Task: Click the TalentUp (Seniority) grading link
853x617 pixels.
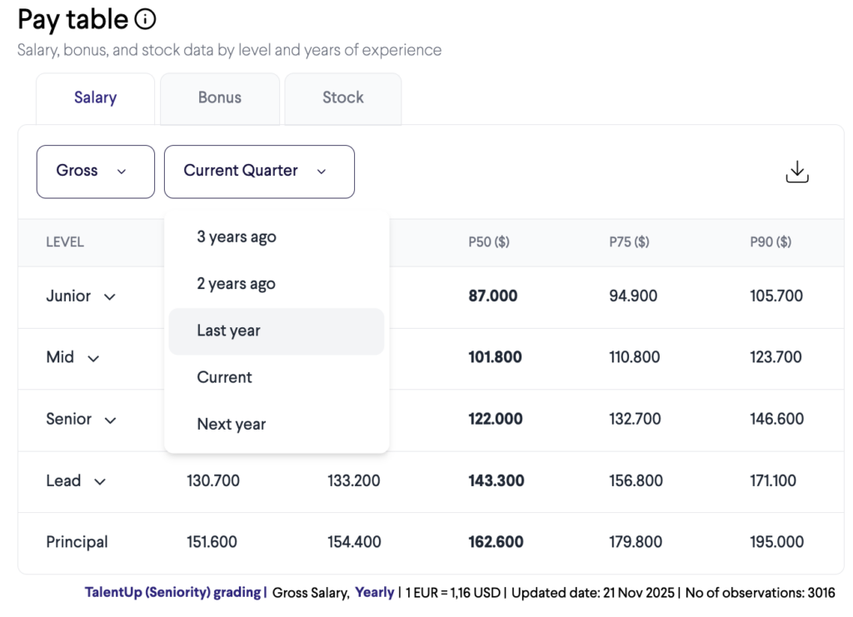Action: coord(172,592)
